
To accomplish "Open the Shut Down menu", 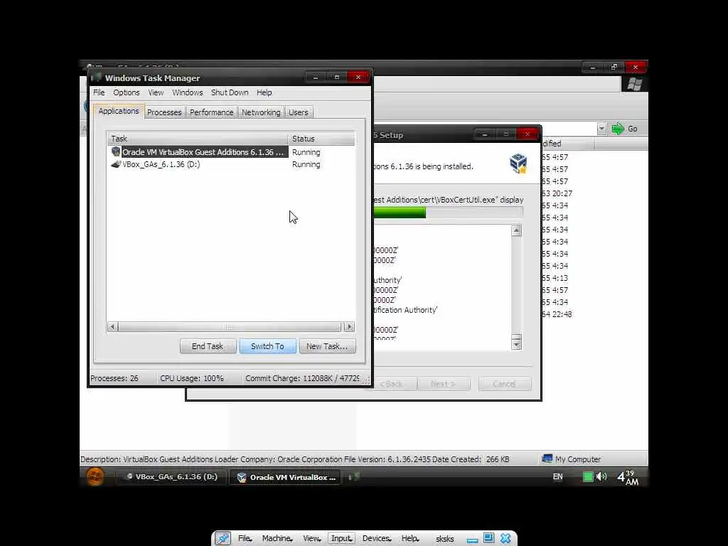I will pyautogui.click(x=230, y=92).
